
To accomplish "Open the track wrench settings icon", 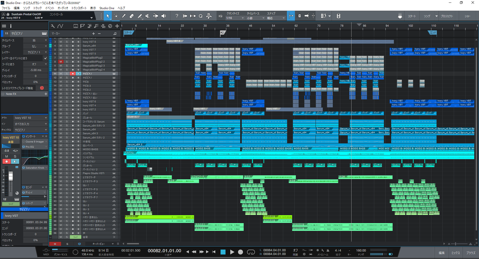I will [53, 26].
